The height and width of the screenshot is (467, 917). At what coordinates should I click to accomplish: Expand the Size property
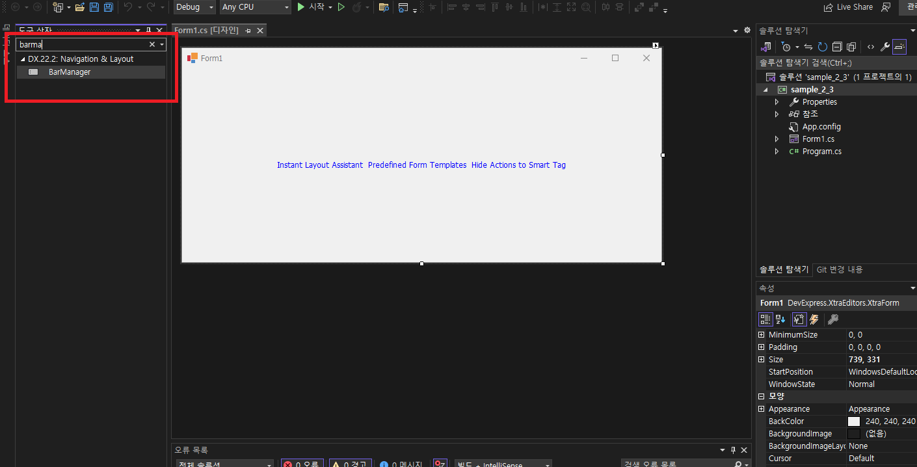(x=762, y=360)
